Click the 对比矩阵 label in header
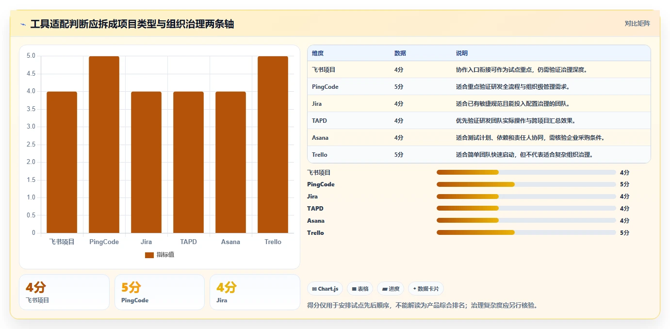The image size is (670, 329). click(x=637, y=23)
